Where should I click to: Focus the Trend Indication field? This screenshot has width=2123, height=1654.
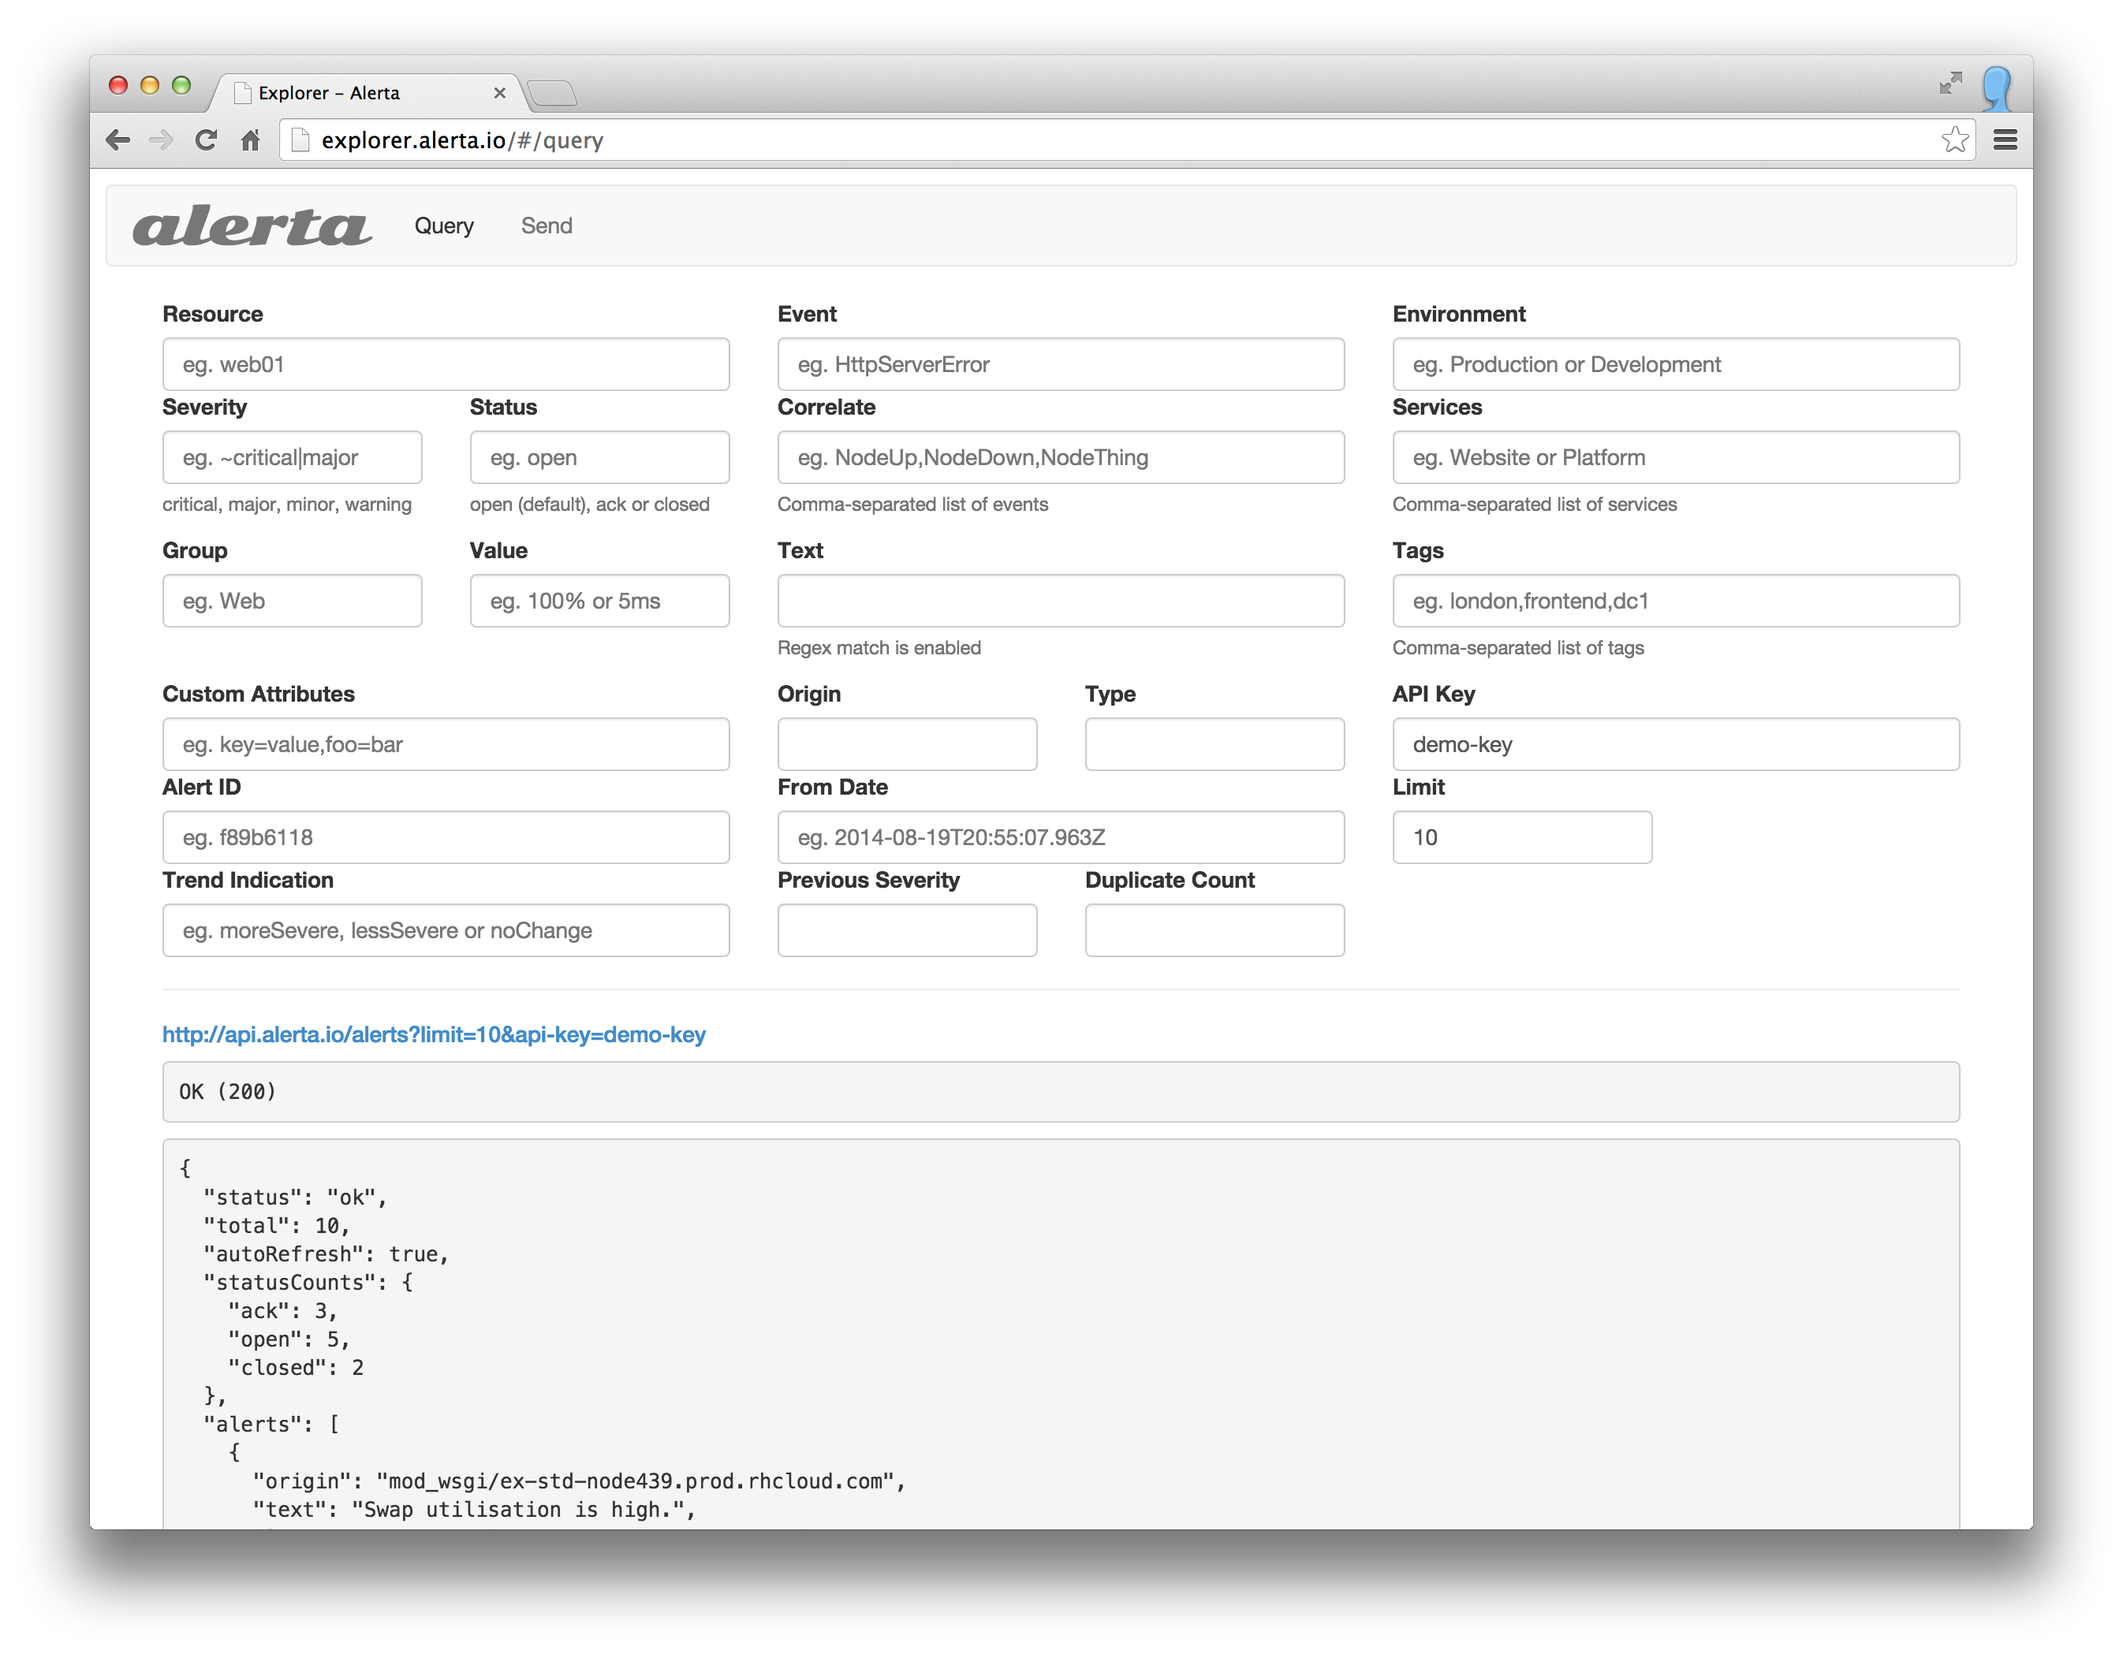[x=446, y=931]
